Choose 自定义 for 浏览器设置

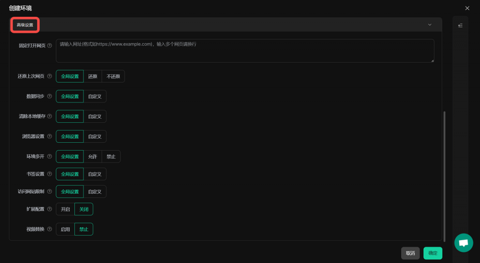(95, 137)
